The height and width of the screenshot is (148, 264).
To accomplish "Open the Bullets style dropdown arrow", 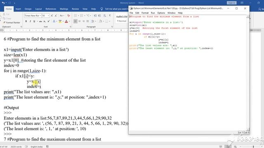I will tap(78, 16).
